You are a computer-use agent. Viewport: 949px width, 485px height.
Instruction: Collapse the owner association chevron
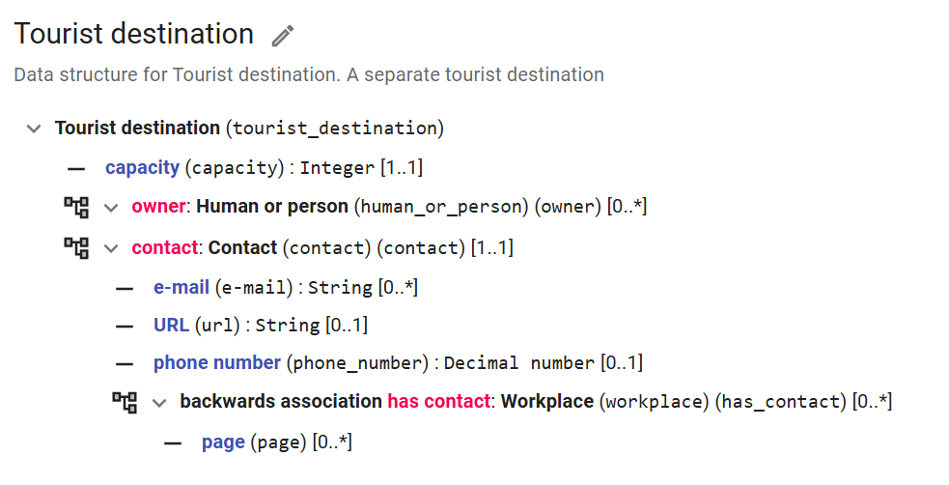click(111, 207)
